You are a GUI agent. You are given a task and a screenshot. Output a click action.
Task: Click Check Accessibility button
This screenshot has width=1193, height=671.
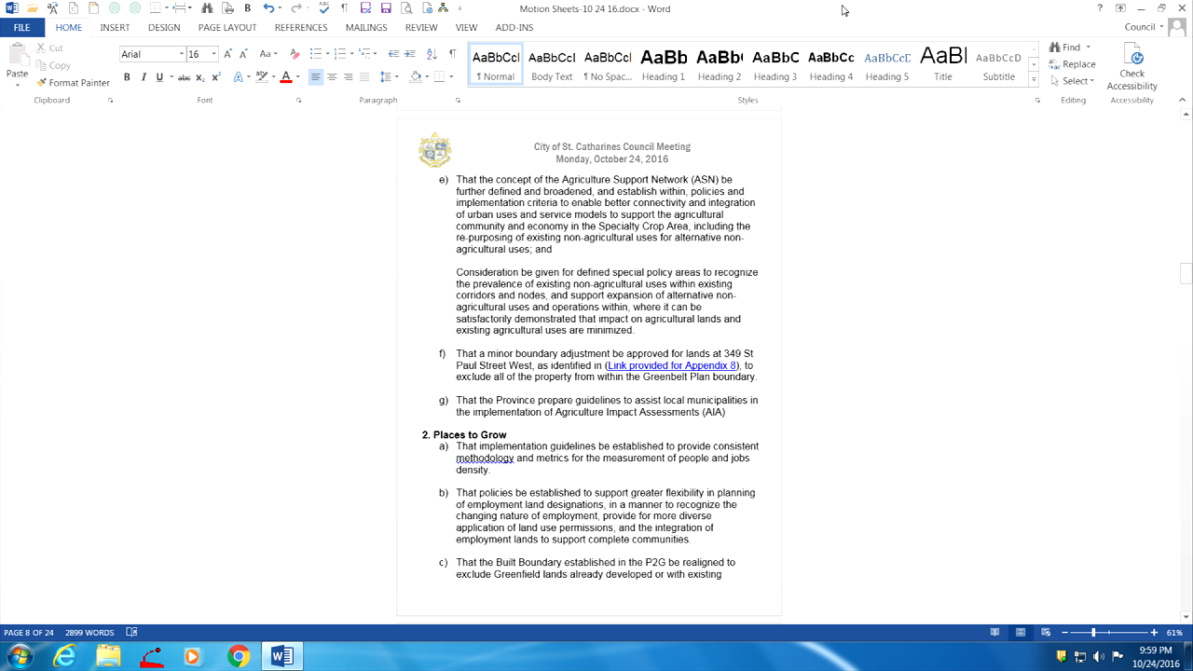[1131, 67]
